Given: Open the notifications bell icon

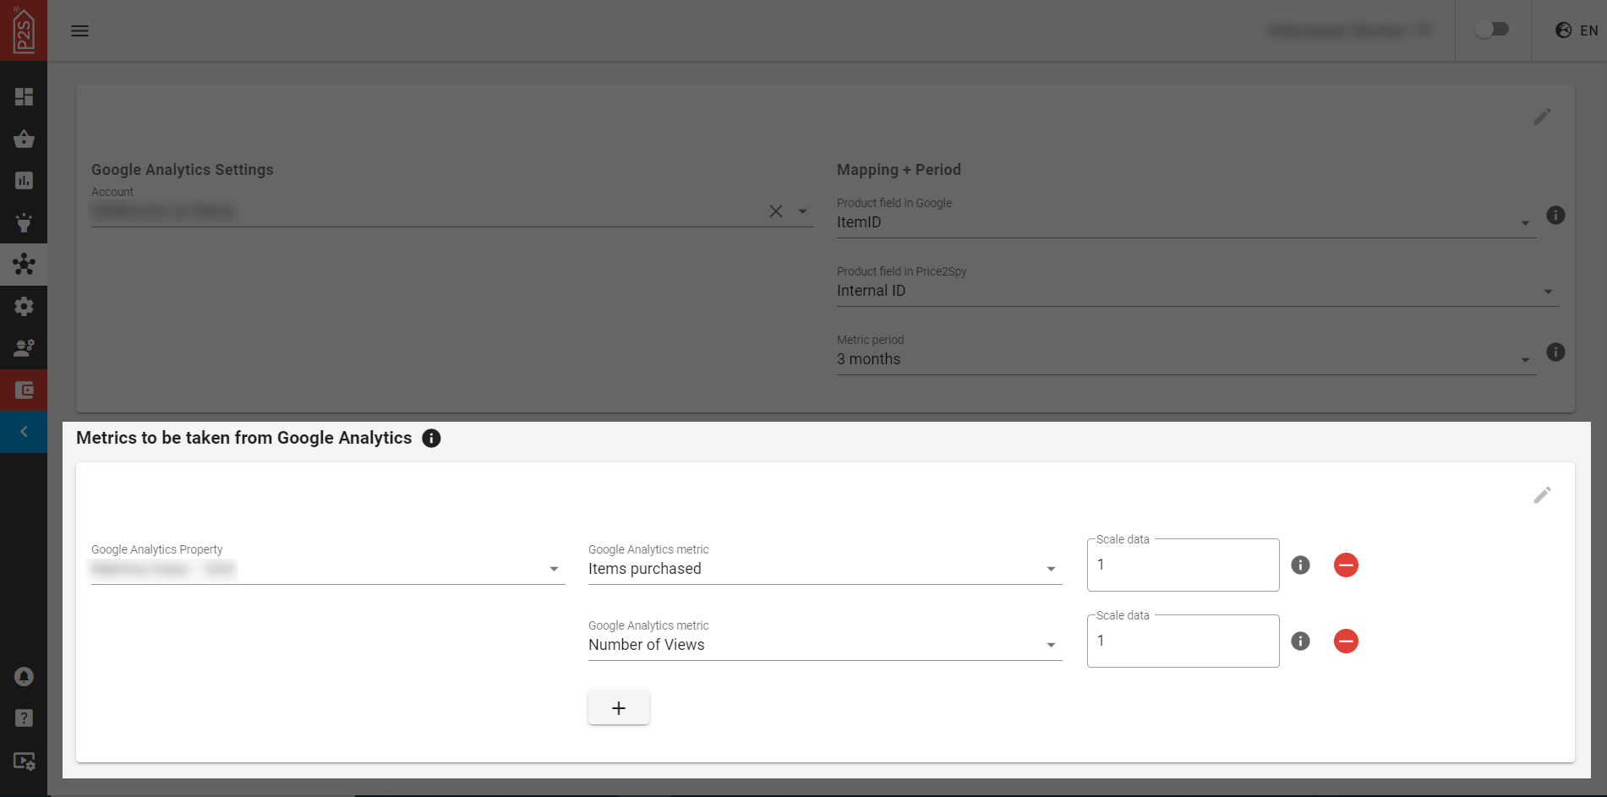Looking at the screenshot, I should [x=24, y=676].
